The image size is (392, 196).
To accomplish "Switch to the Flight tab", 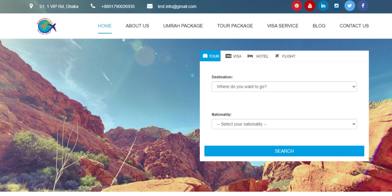I will [285, 56].
